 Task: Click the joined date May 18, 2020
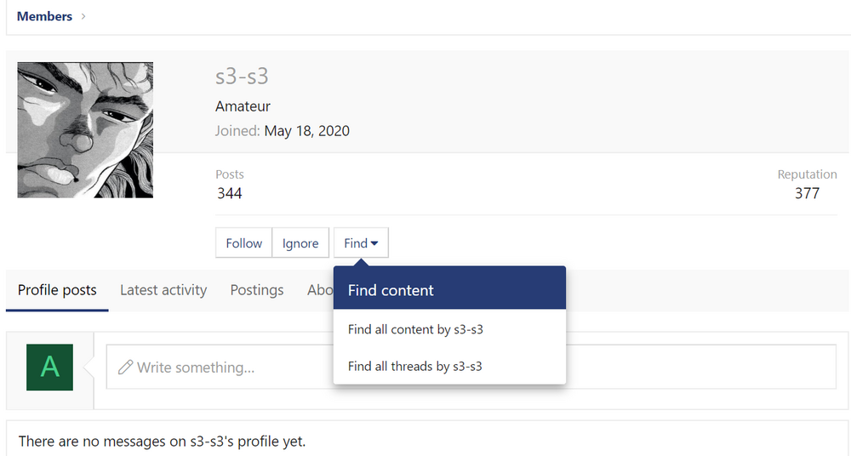click(306, 131)
